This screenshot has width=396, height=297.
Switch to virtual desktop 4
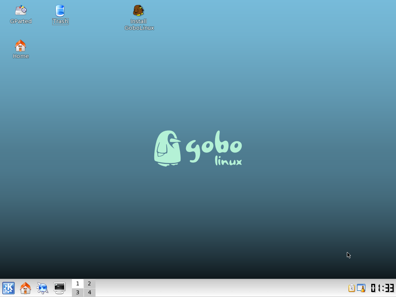(89, 292)
